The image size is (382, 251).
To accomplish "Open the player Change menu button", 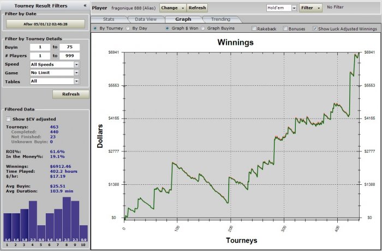I will tap(173, 8).
